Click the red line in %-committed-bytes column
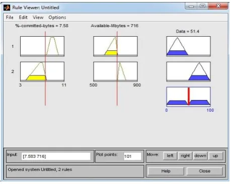The image size is (231, 184). pyautogui.click(x=45, y=68)
